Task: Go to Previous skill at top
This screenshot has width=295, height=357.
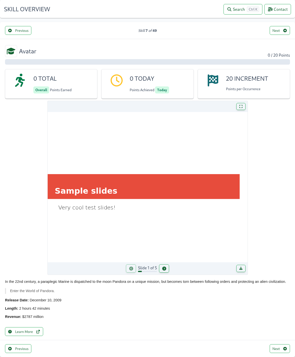Action: (x=18, y=31)
